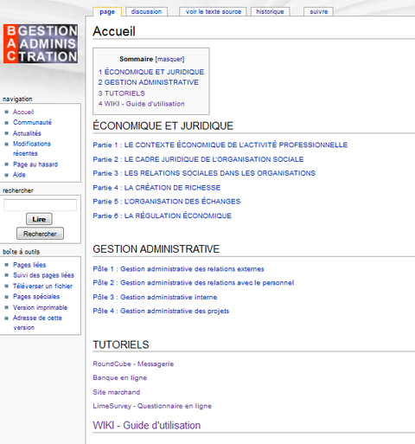Open RoundCube - Messagerie tutorial
The image size is (415, 444).
133,364
